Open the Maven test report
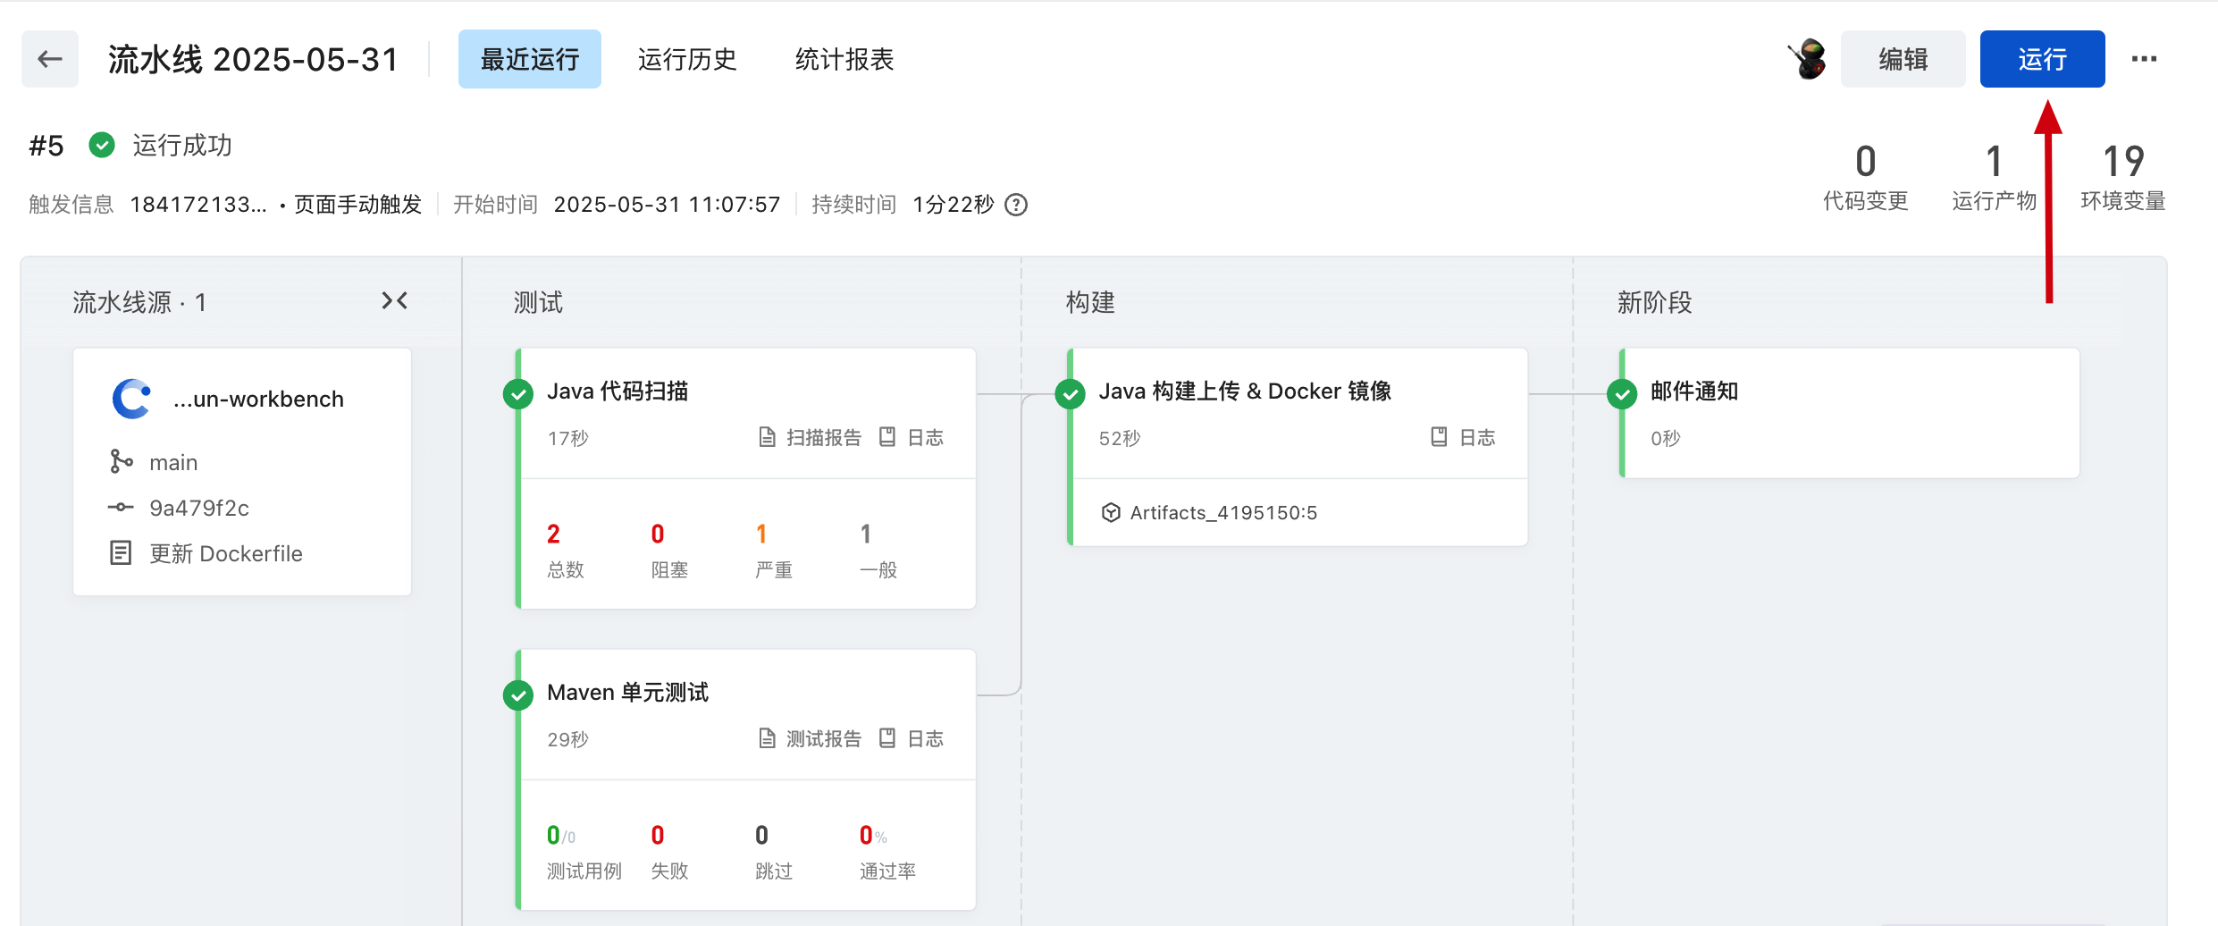The height and width of the screenshot is (926, 2218). (x=811, y=738)
